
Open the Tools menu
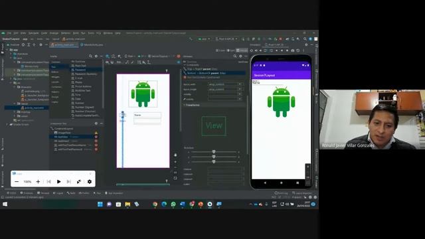[x=91, y=33]
